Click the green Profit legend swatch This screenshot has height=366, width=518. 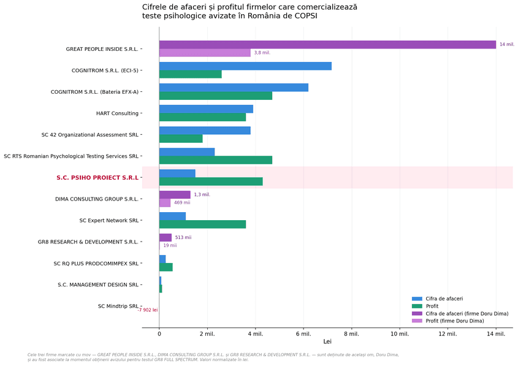pos(417,306)
